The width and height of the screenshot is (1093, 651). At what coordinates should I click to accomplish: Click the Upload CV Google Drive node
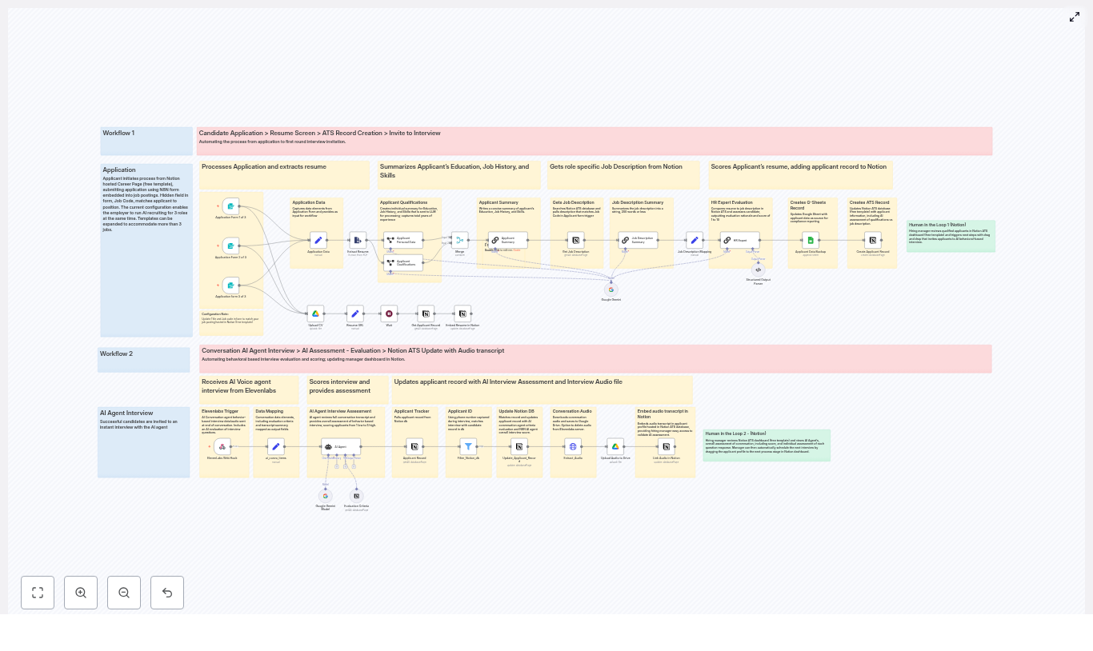(315, 313)
